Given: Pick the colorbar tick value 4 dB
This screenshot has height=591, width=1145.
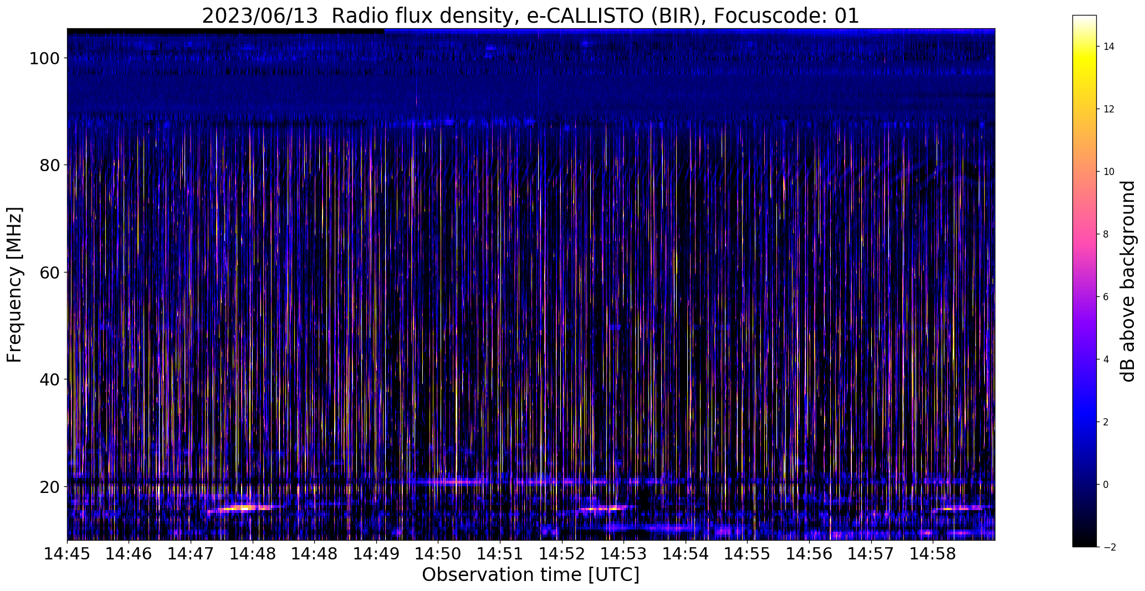Looking at the screenshot, I should coord(1106,359).
